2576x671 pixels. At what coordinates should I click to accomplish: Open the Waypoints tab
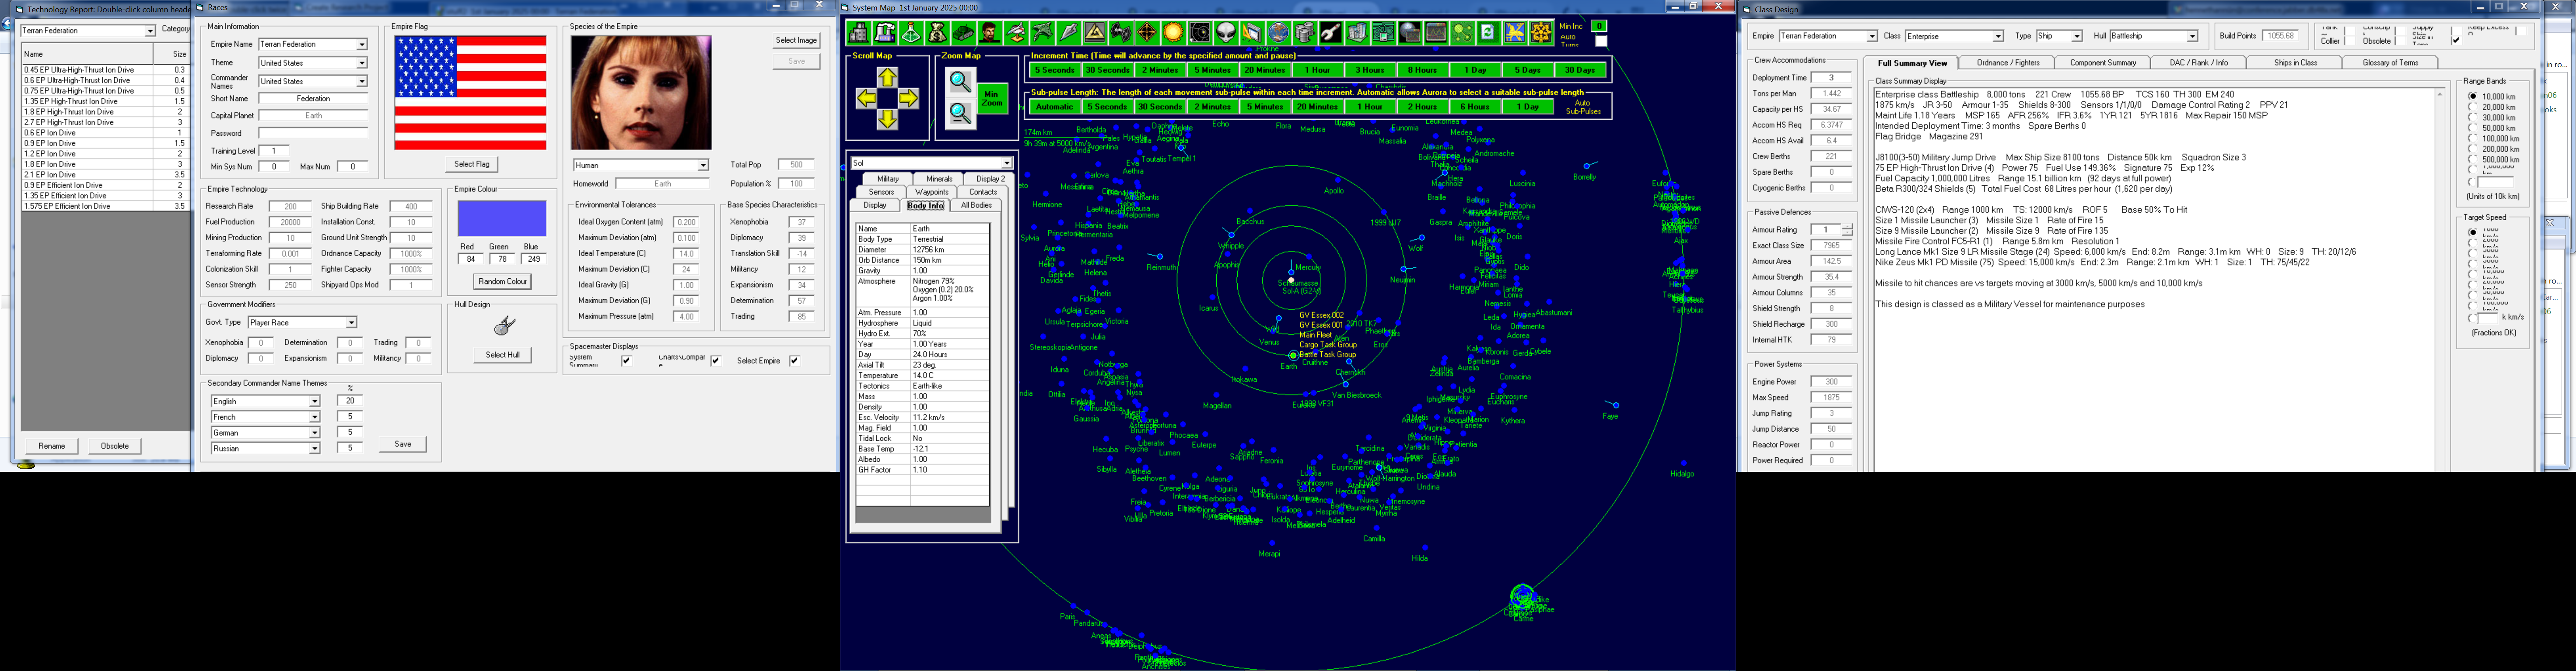[x=931, y=192]
